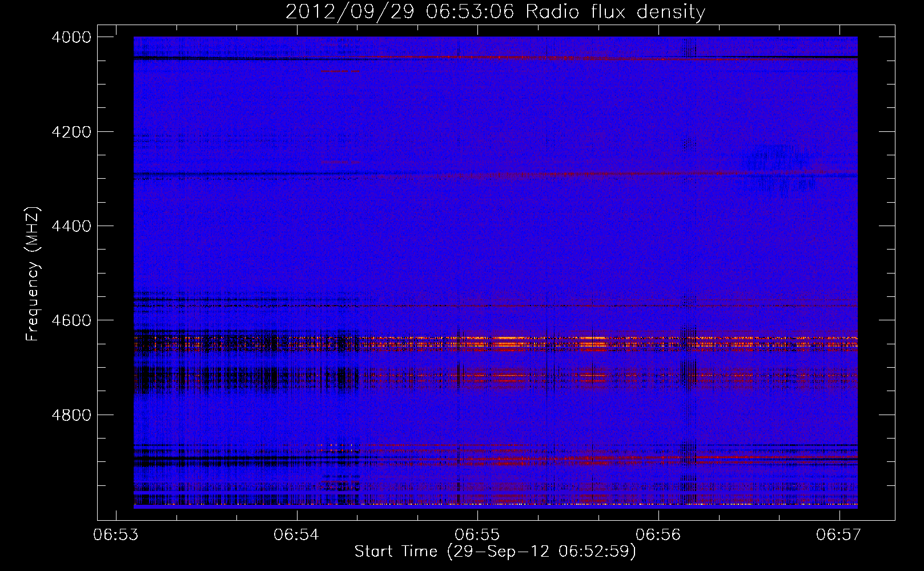The height and width of the screenshot is (571, 924).
Task: Click the 06:55 time tick label
Action: [x=477, y=535]
